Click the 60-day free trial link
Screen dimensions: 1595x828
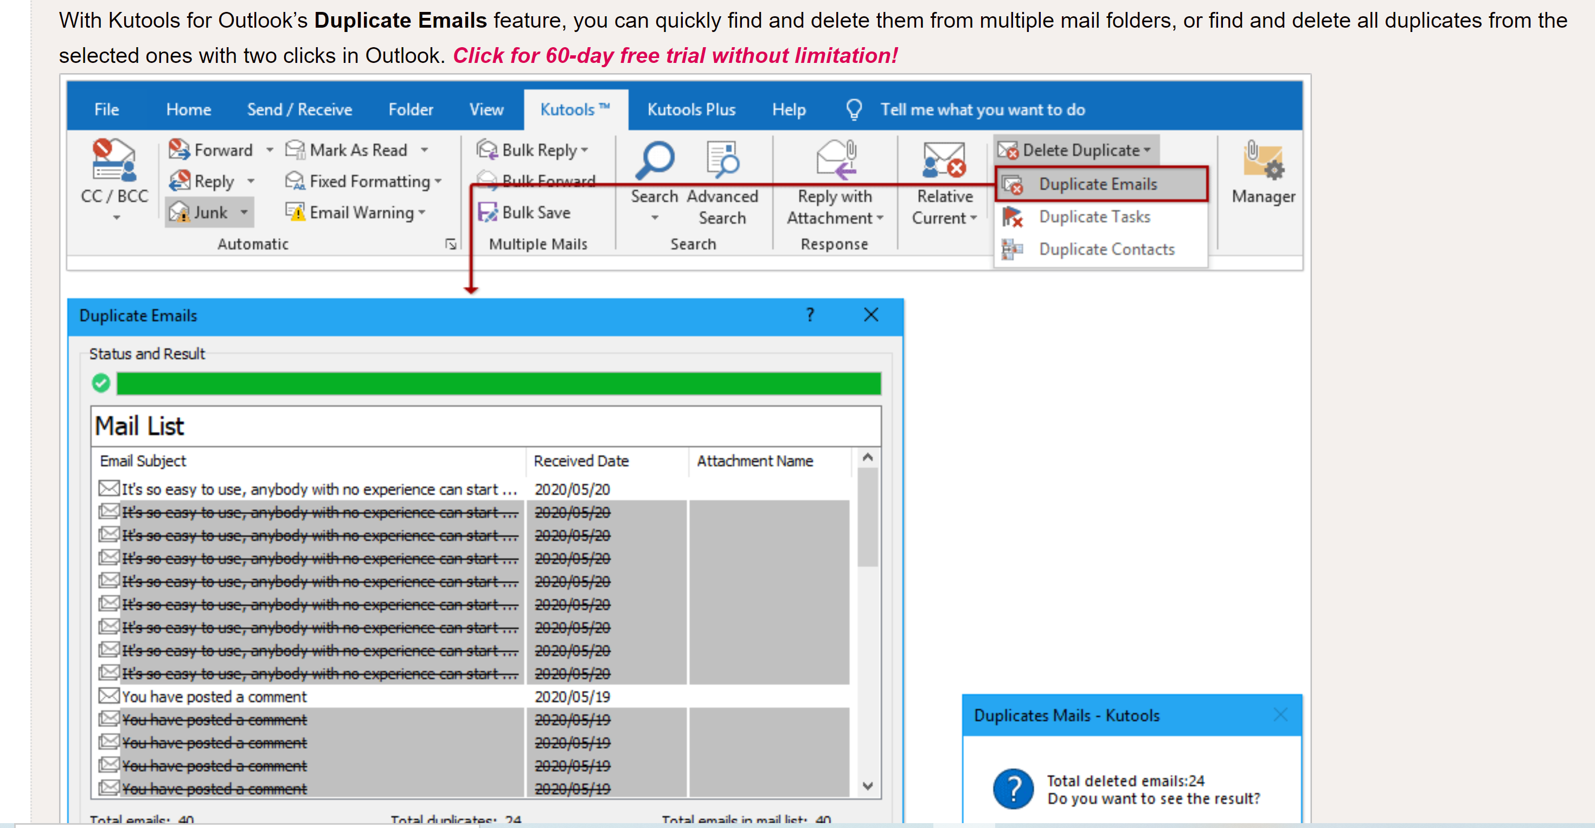[x=676, y=55]
